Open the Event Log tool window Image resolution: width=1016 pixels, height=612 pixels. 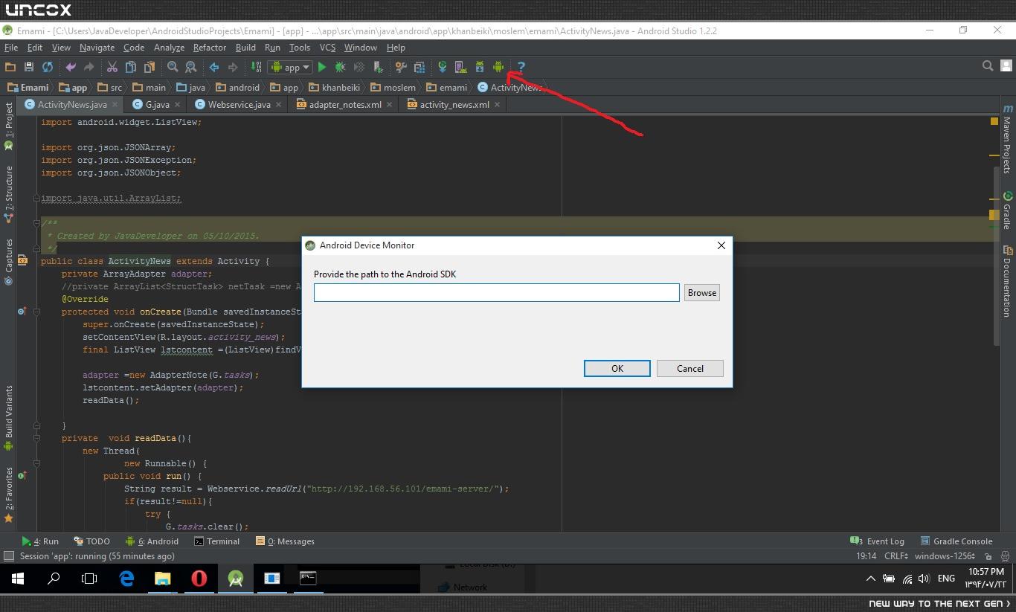coord(878,541)
